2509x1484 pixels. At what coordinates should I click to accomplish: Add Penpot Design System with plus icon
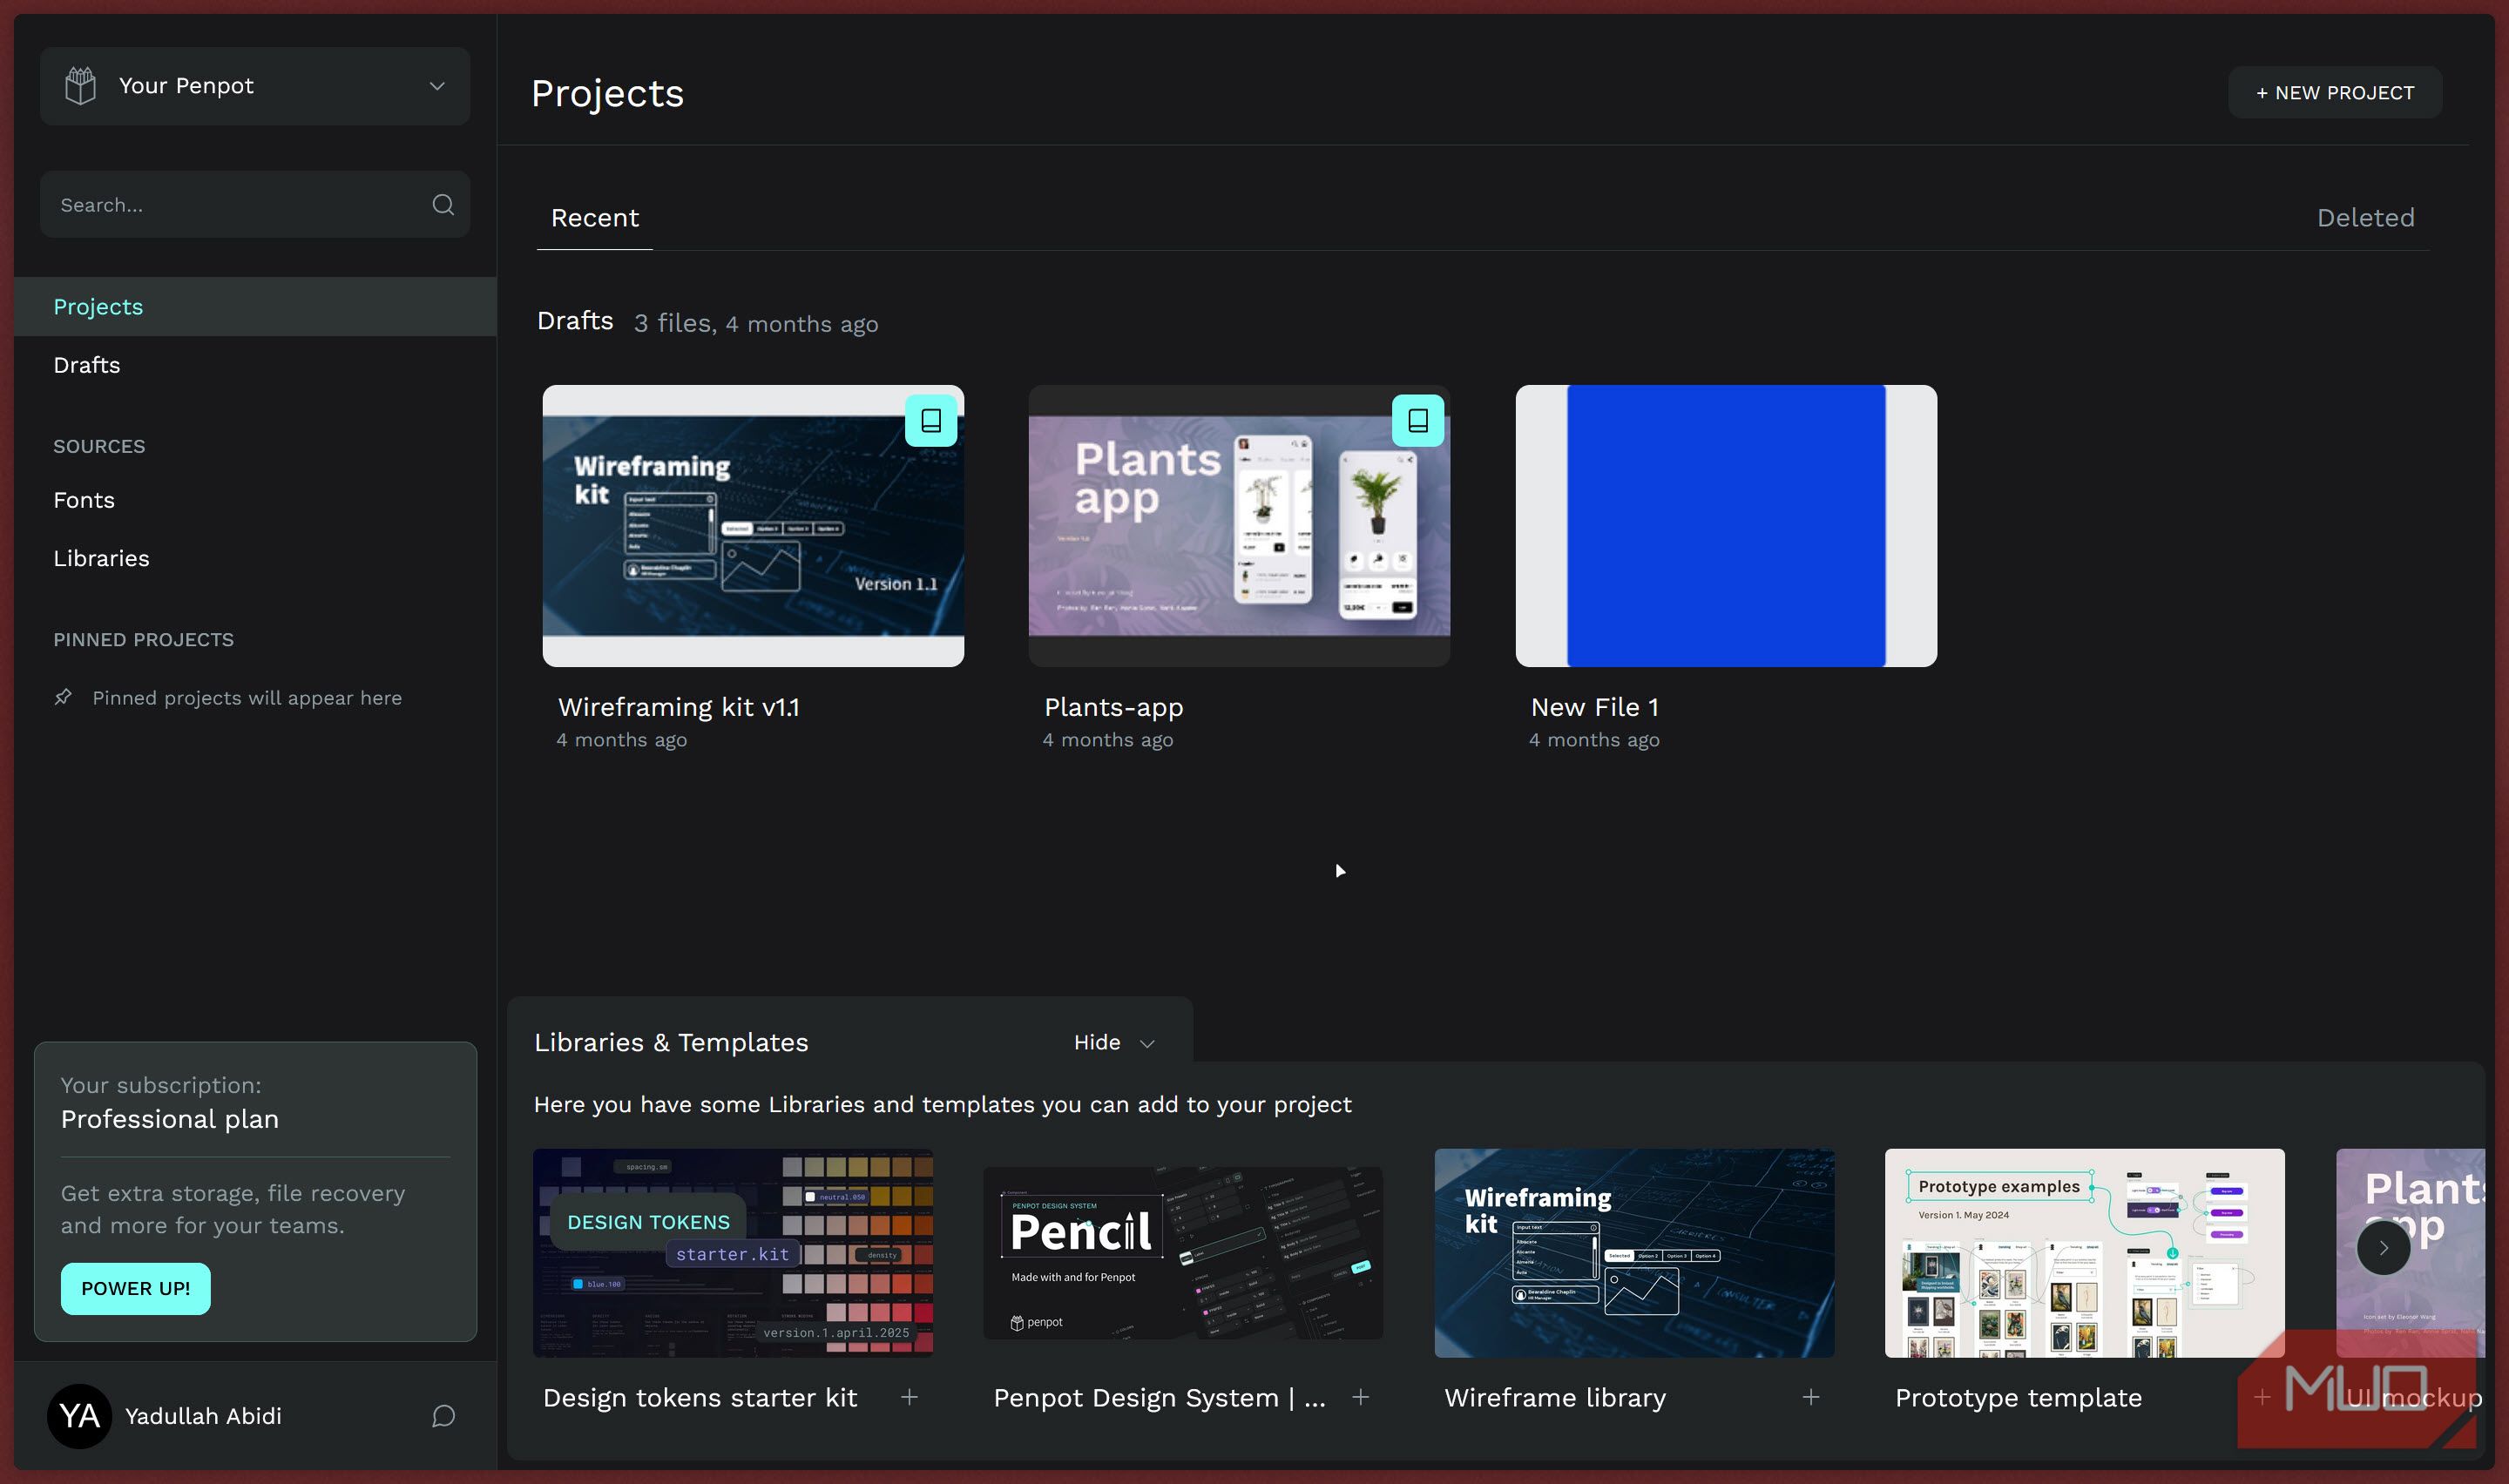tap(1360, 1397)
